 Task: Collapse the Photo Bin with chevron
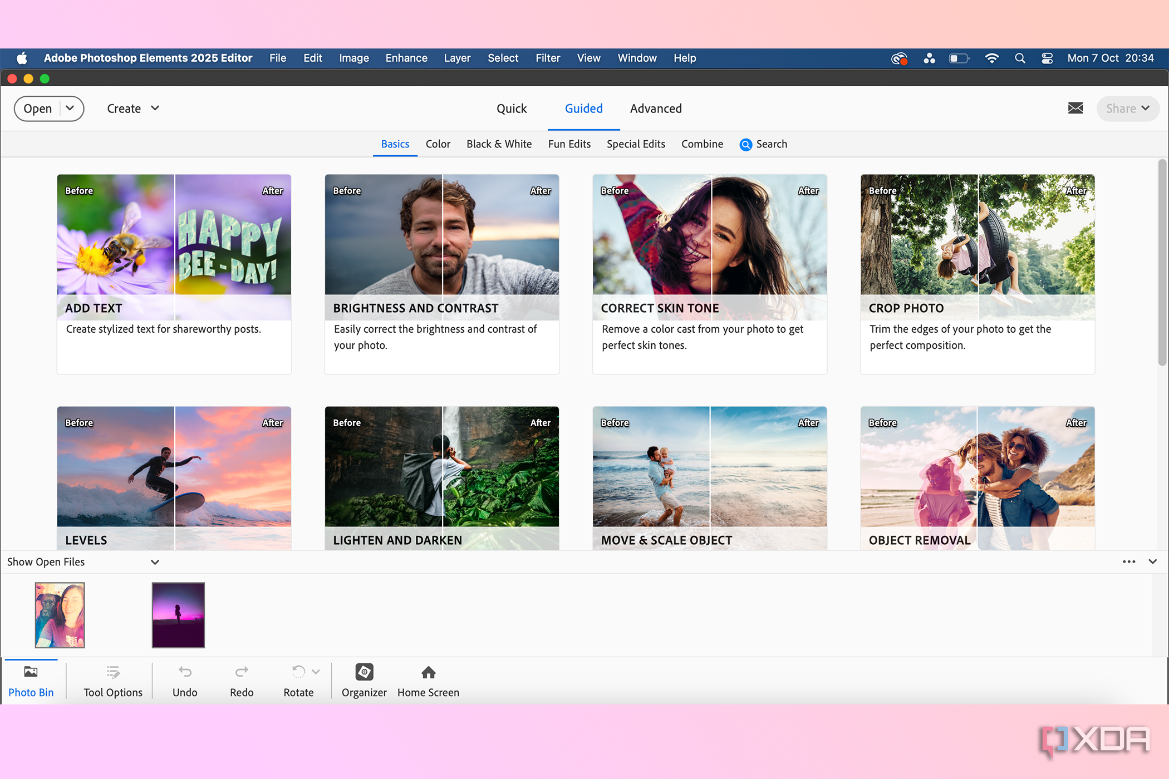coord(1153,562)
